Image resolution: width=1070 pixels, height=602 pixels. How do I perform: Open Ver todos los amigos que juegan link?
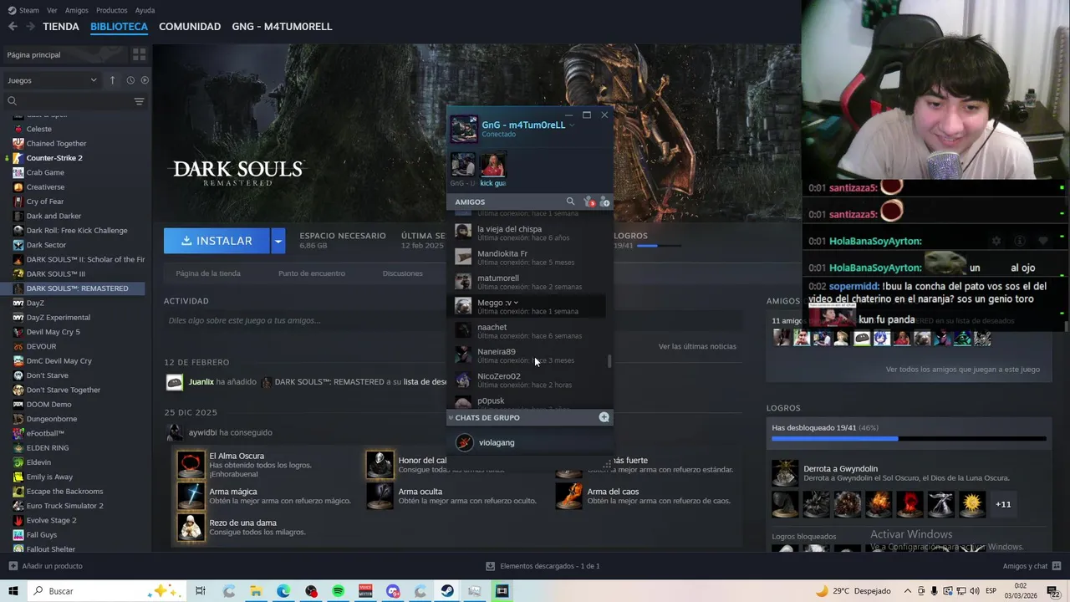(x=963, y=369)
